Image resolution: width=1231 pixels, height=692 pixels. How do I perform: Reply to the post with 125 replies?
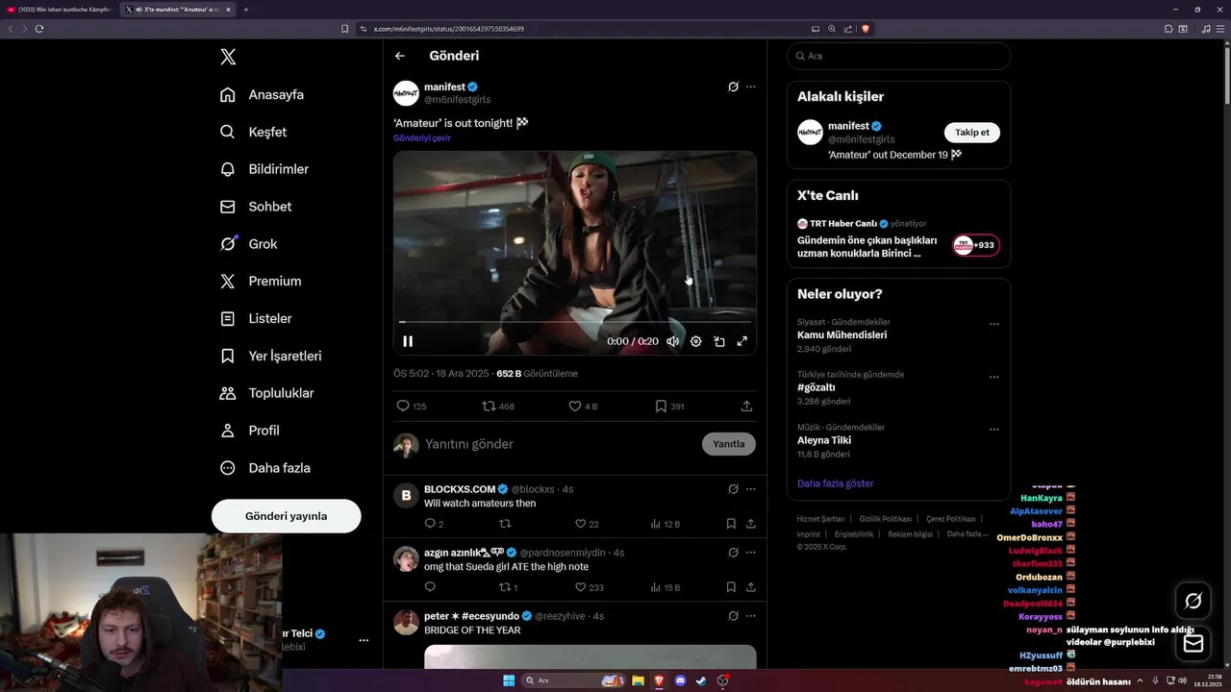[412, 407]
